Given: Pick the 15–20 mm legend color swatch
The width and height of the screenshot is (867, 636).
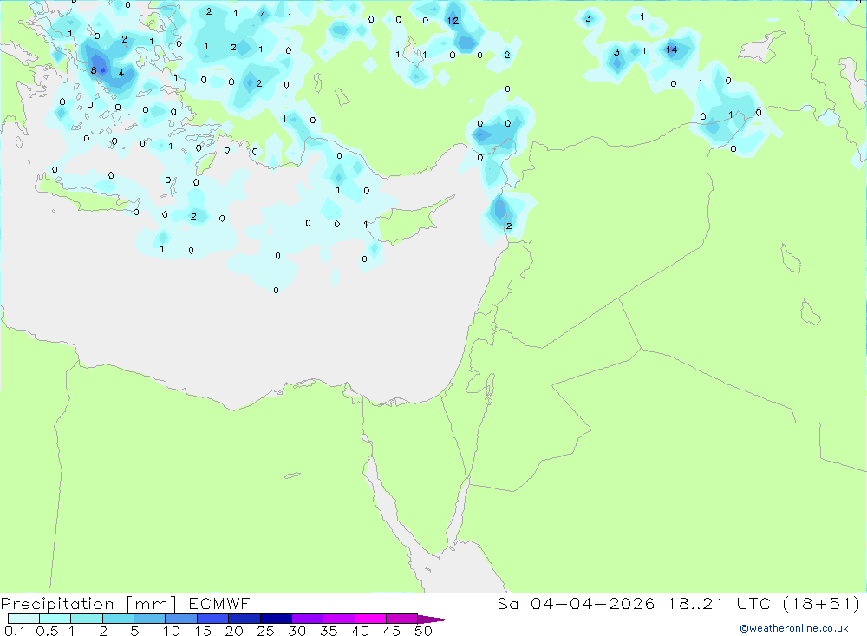Looking at the screenshot, I should [x=212, y=619].
